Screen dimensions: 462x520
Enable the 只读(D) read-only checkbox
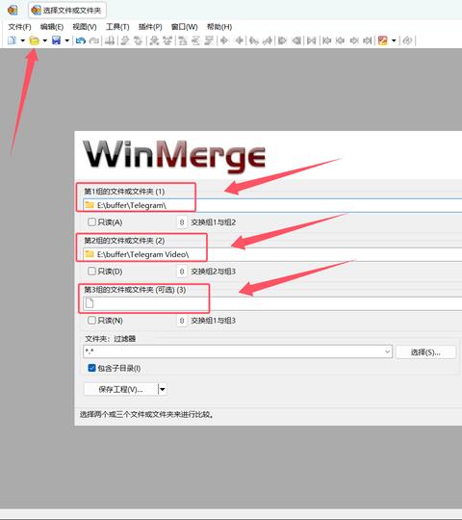91,271
